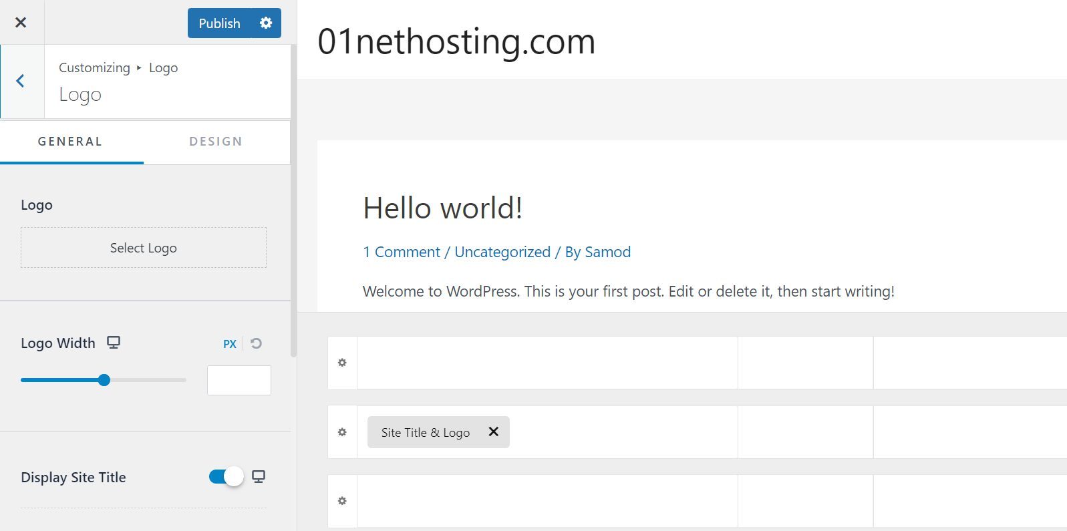Viewport: 1067px width, 531px height.
Task: Click the Logo Width slider handle
Action: (104, 380)
